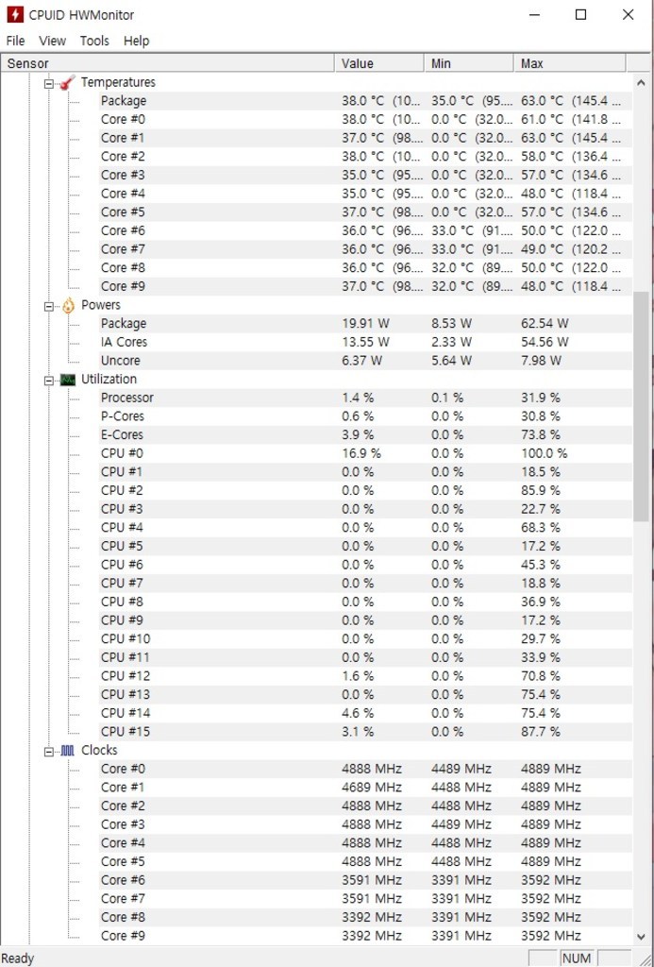Click the Sensor column header
This screenshot has height=967, width=654.
tap(168, 63)
